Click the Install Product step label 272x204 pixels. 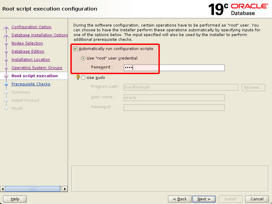(25, 100)
